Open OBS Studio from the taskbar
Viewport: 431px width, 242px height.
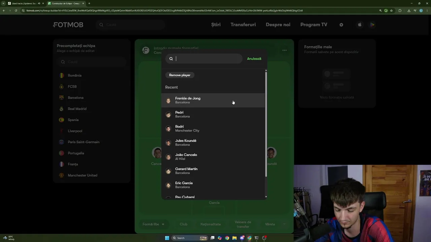264,238
